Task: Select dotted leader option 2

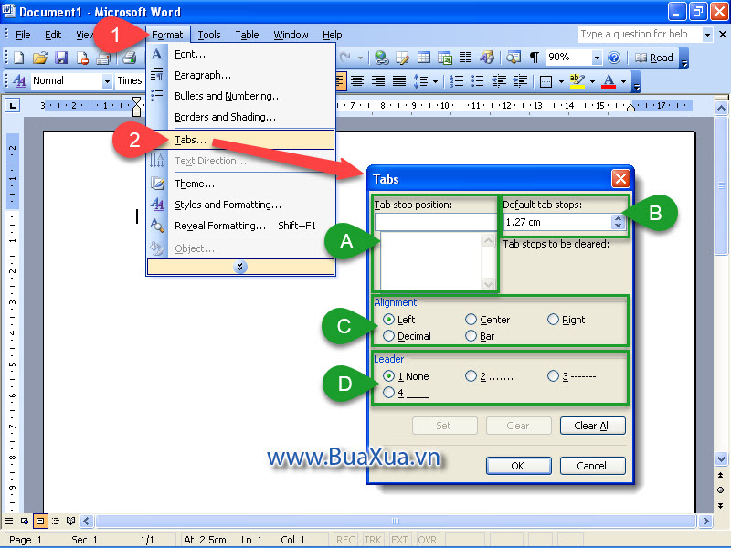Action: pos(471,375)
